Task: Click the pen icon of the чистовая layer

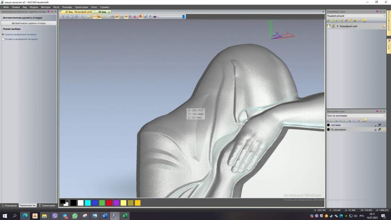Action: pos(380,125)
